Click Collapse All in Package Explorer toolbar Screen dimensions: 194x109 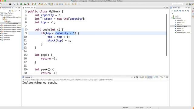(10, 11)
